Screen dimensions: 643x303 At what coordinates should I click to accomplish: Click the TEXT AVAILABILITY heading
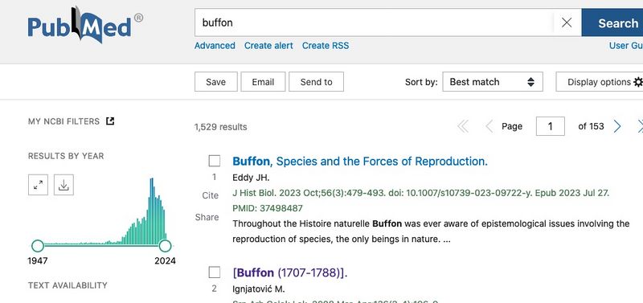68,285
